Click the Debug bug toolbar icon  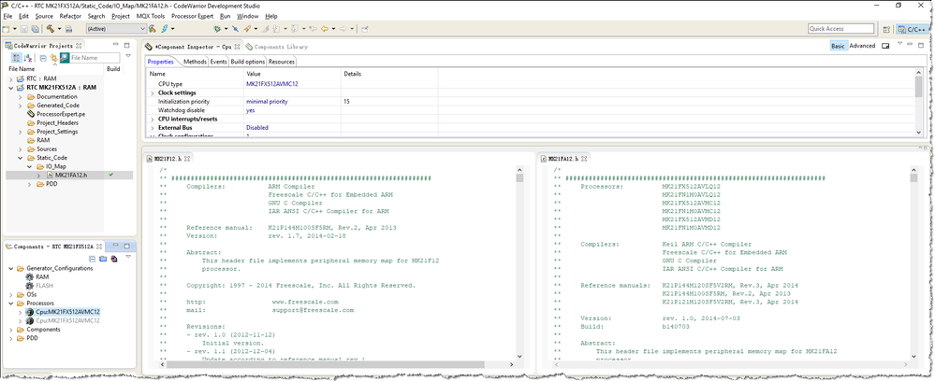tap(217, 28)
